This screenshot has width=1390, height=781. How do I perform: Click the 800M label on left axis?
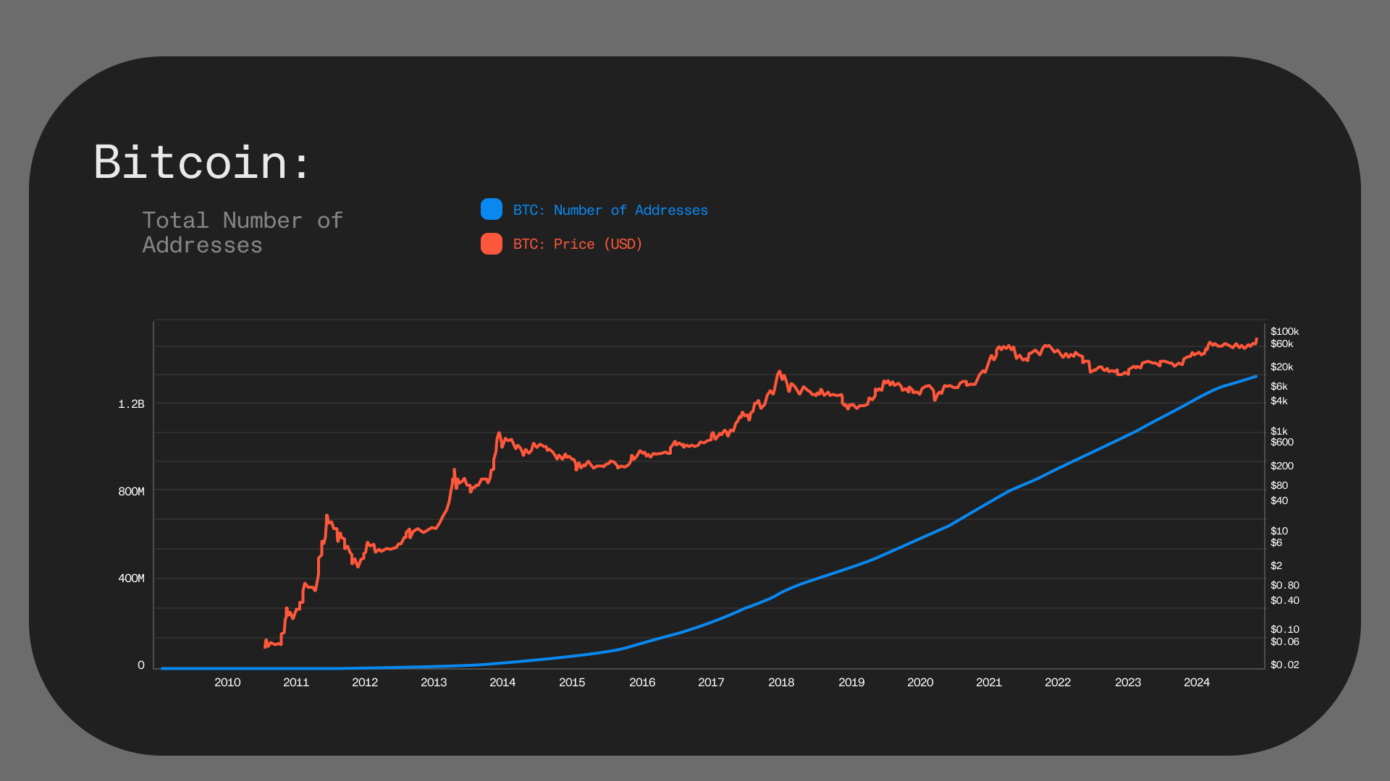131,492
